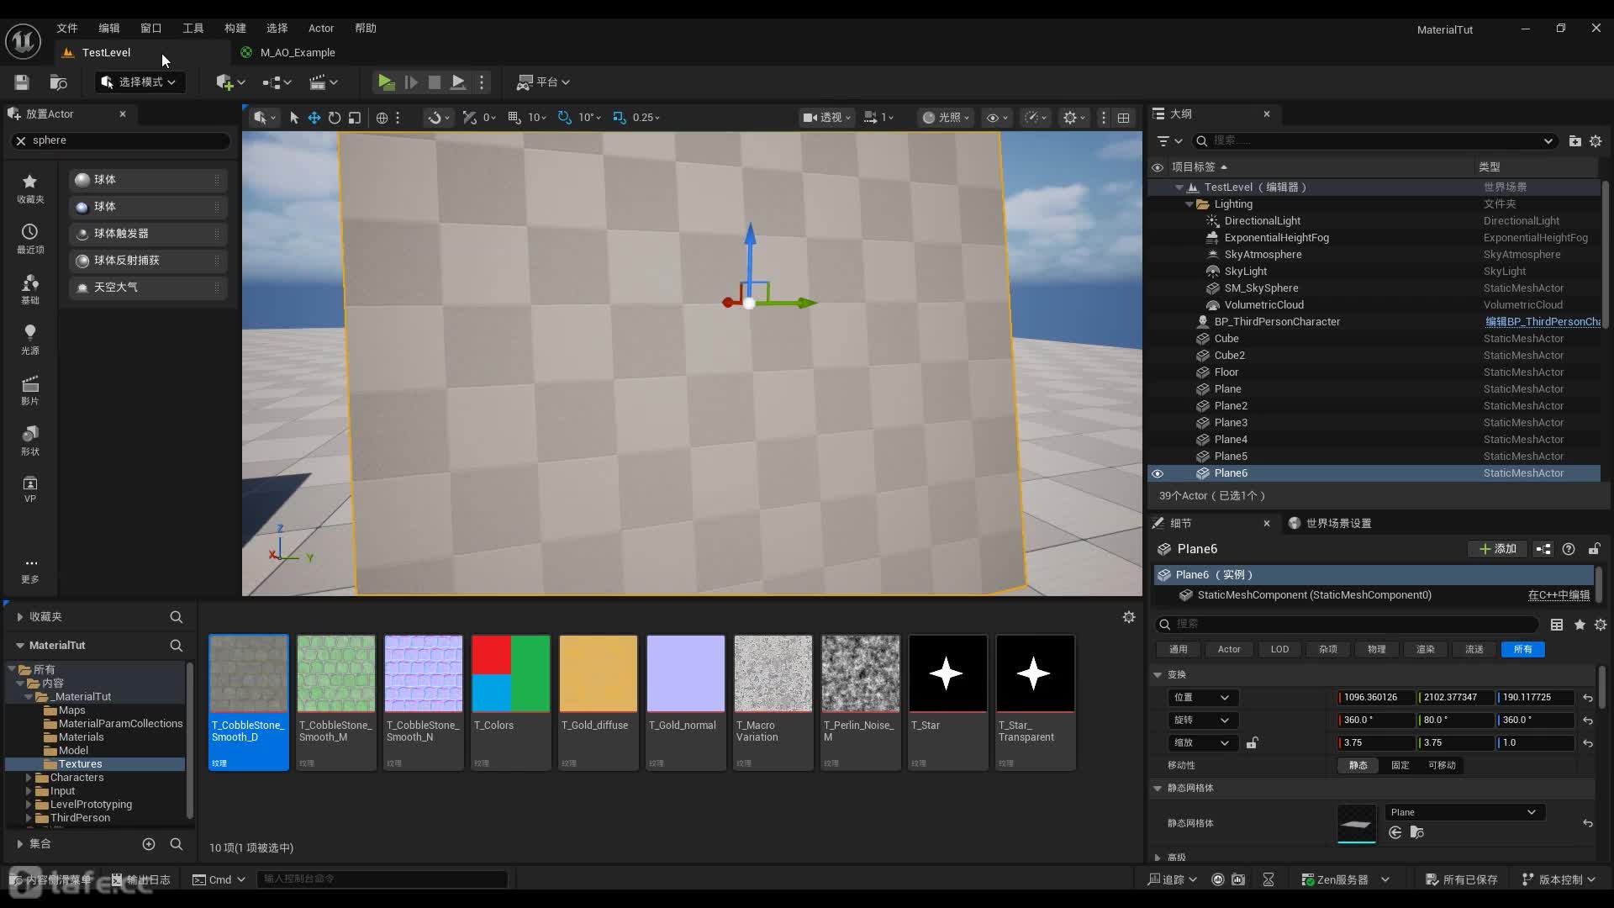Viewport: 1614px width, 908px height.
Task: Click the green Play button in the toolbar
Action: tap(385, 82)
